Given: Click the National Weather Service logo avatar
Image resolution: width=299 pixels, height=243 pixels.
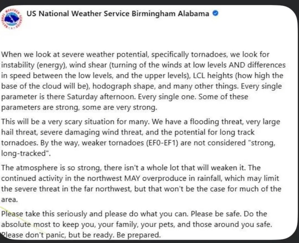Looking at the screenshot, I should (x=12, y=18).
